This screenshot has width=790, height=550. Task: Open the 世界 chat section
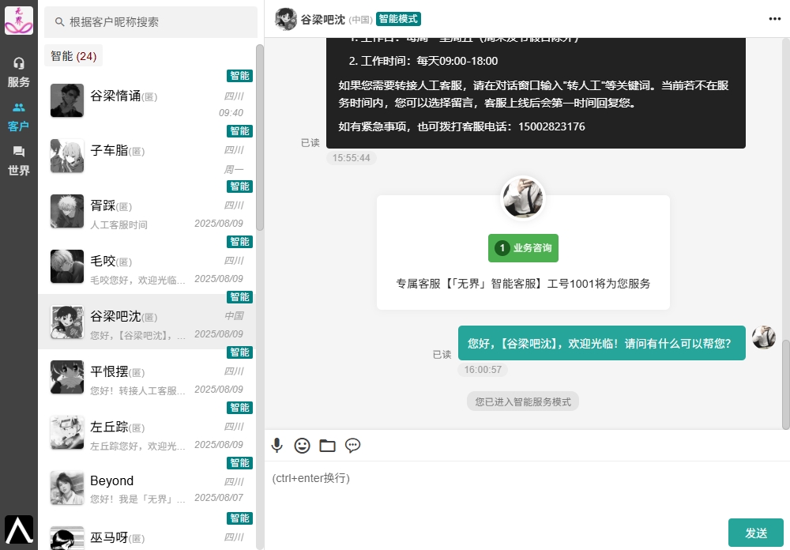pyautogui.click(x=19, y=161)
